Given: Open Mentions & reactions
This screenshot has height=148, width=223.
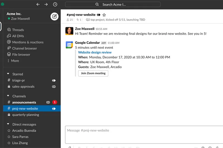Looking at the screenshot, I should coord(28,42).
